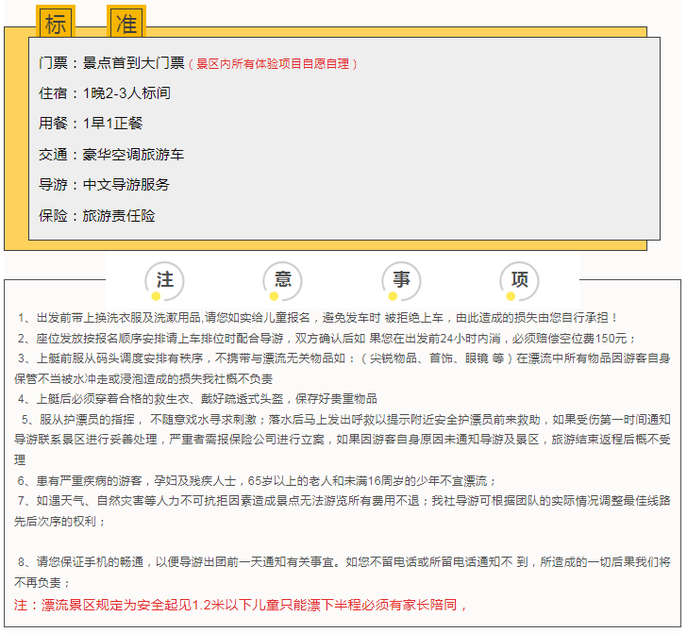Click notice 4 about '上艇后必须穿着合格的救生衣'
Screen dimensions: 687x633
click(x=197, y=399)
